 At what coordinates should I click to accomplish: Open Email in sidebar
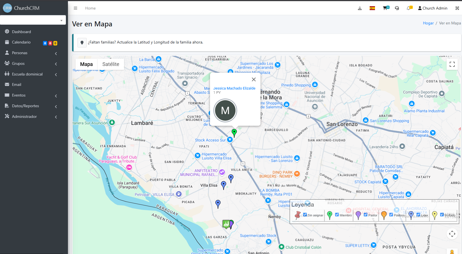point(17,84)
